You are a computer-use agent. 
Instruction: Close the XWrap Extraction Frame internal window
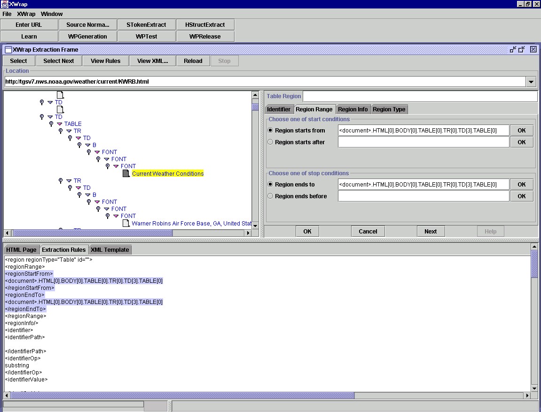533,49
